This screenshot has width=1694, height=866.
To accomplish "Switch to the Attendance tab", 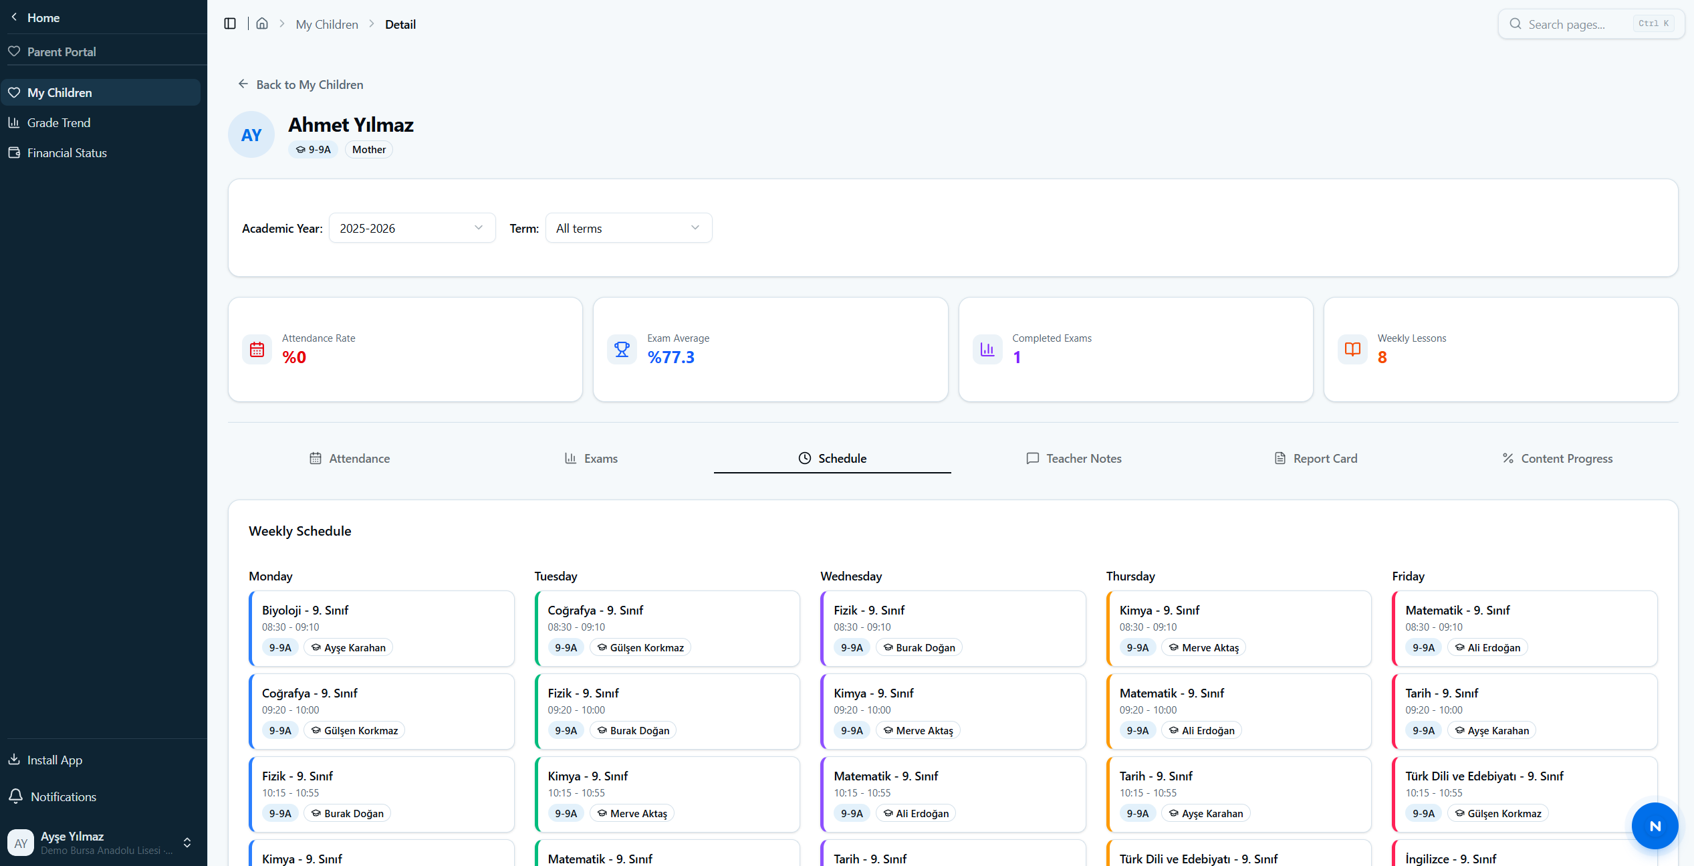I will point(350,458).
